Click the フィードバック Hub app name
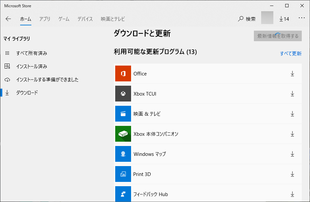310x202 pixels. point(151,194)
